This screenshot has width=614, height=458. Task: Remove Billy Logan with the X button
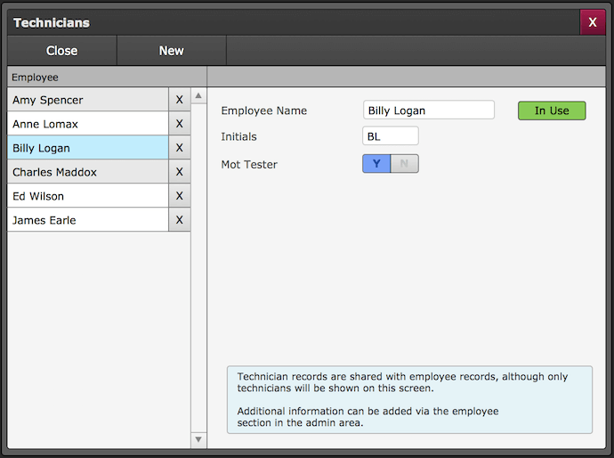(179, 148)
